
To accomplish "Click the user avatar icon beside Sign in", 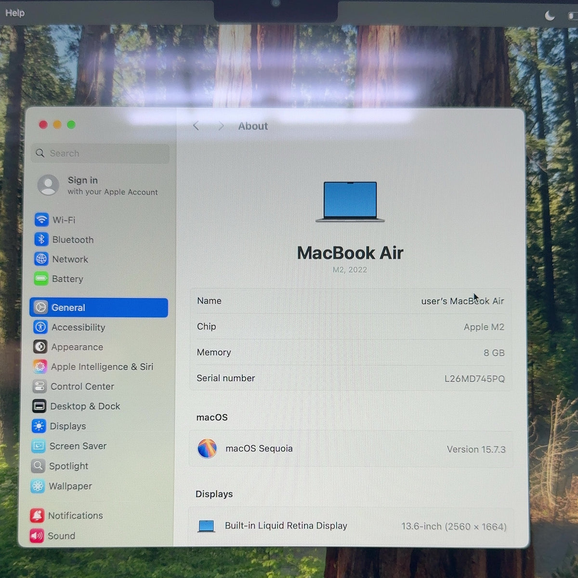I will pos(48,185).
